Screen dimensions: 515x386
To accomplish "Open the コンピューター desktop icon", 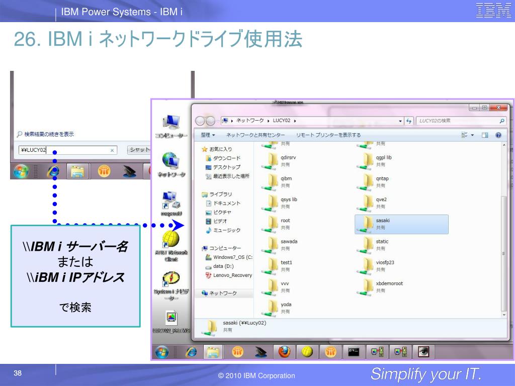I will [171, 127].
